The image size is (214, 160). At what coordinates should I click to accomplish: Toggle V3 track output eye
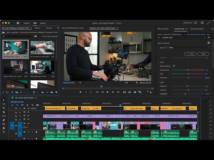click(x=28, y=116)
